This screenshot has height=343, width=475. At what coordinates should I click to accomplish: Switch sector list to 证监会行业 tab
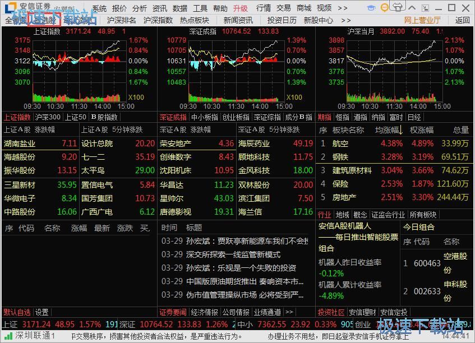click(x=388, y=215)
